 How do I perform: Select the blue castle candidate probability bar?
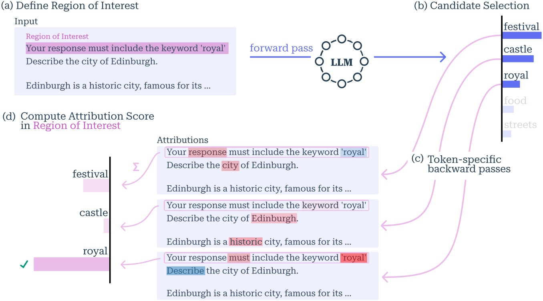(x=517, y=59)
